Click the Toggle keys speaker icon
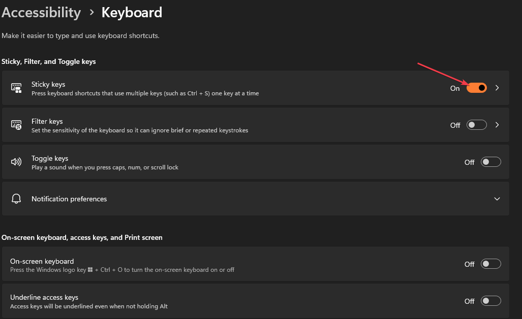The image size is (522, 319). tap(17, 162)
